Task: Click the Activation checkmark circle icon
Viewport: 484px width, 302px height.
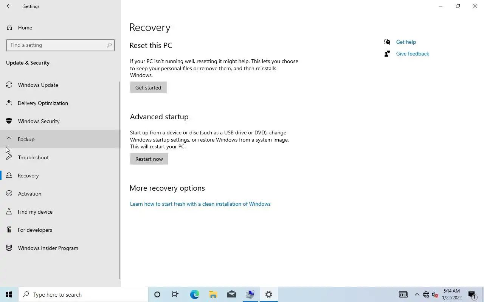Action: pos(9,194)
